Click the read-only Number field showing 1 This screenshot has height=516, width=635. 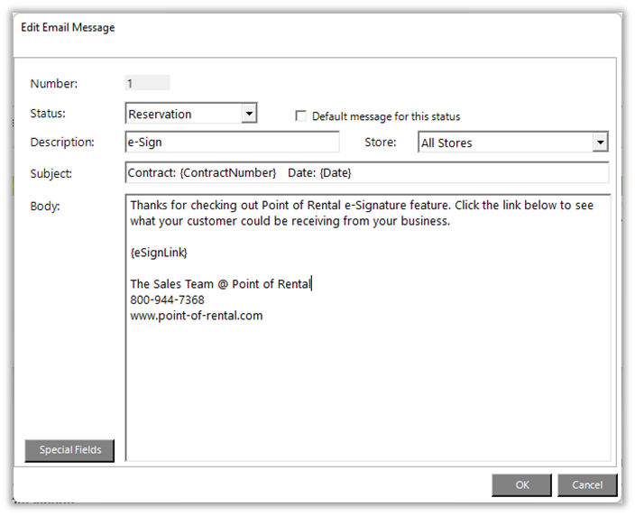click(147, 84)
